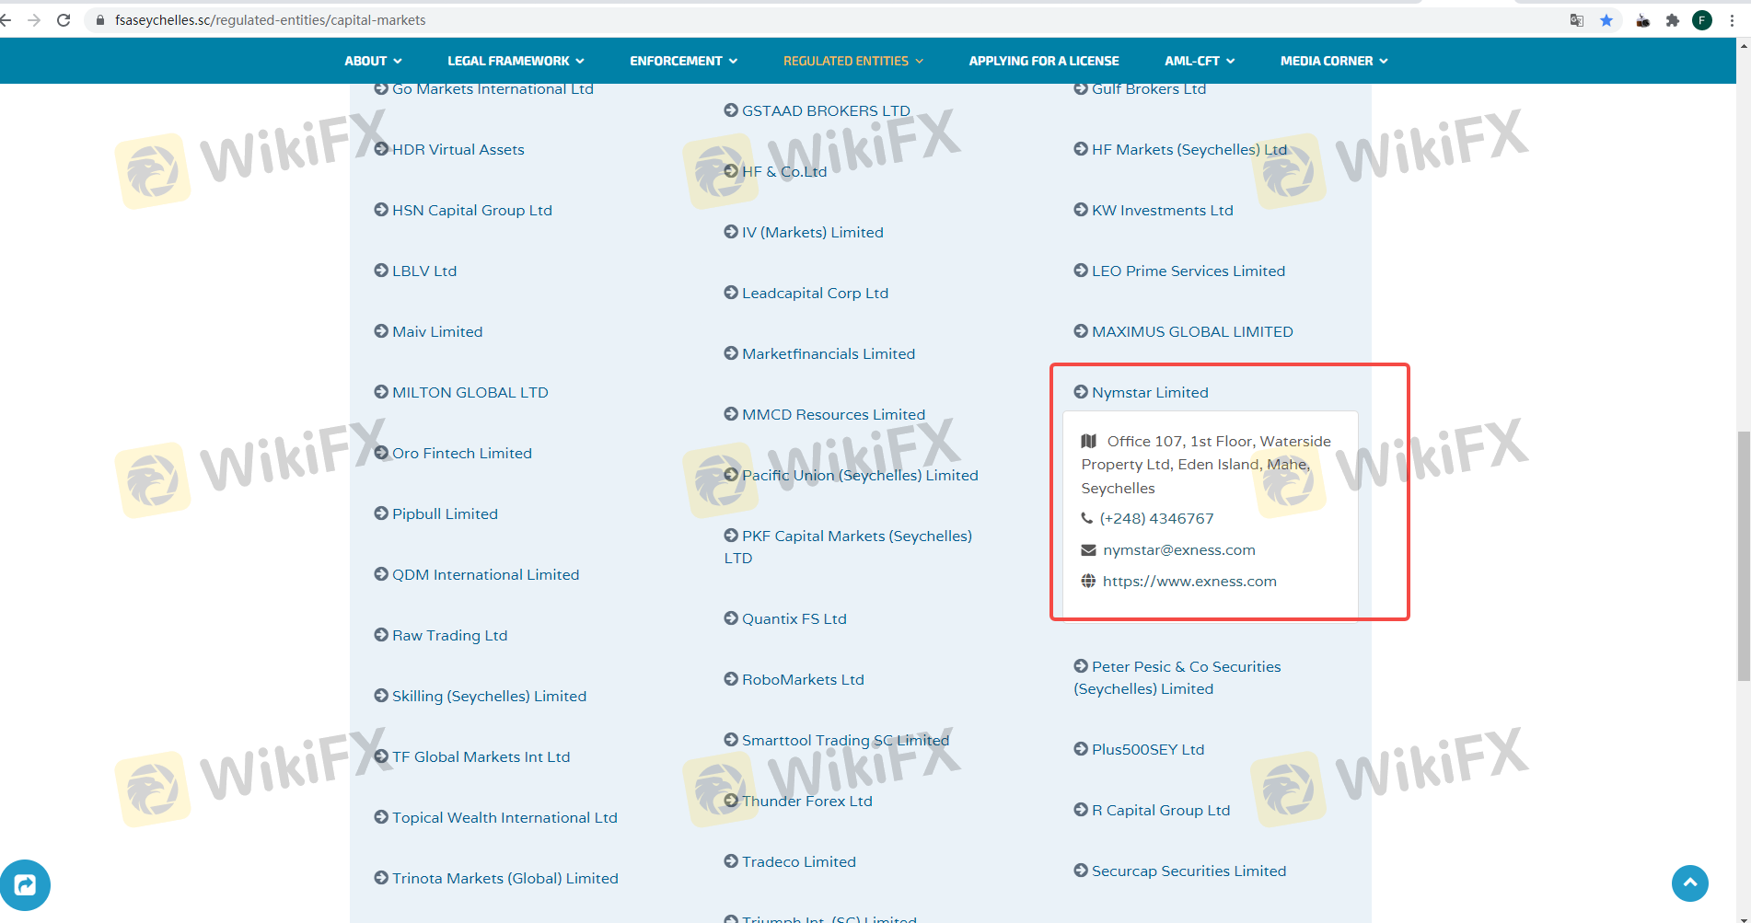Collapse the Nymstar Limited entry
Screen dimensions: 1751x923
click(x=1149, y=392)
